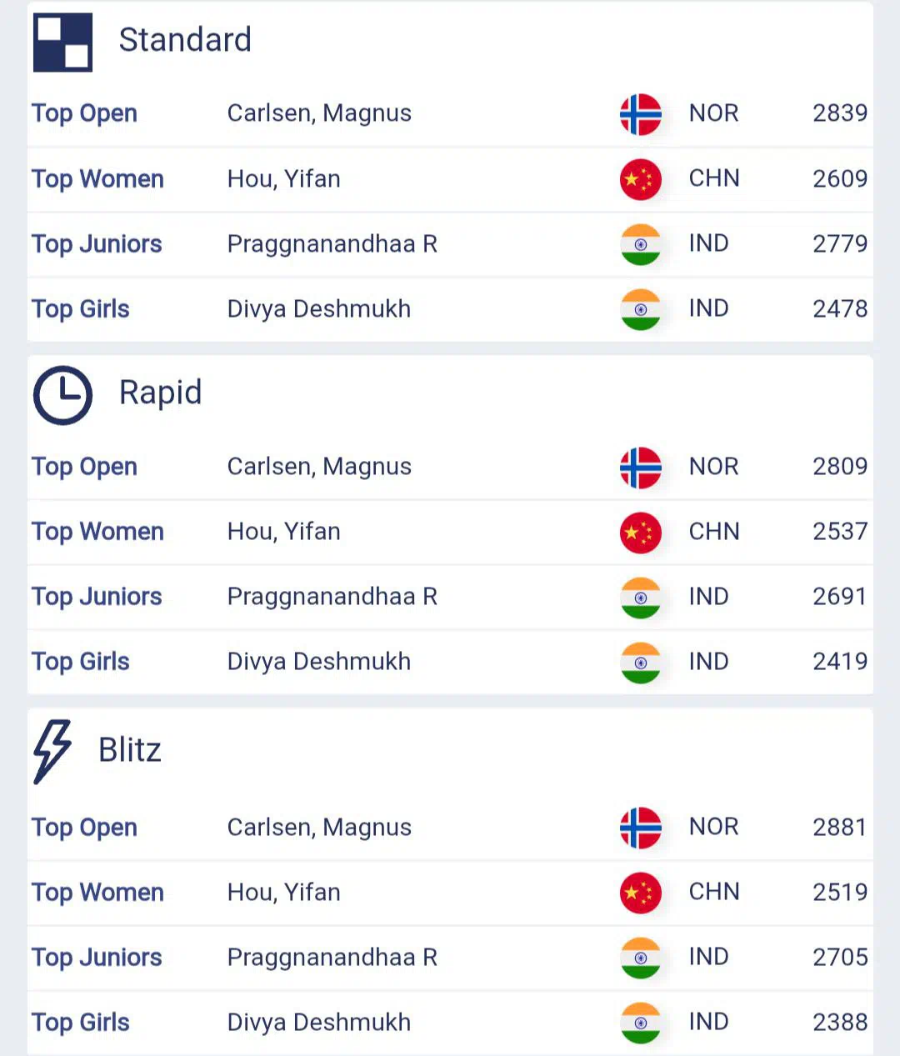
Task: Open Top Open link under Standard
Action: 84,113
